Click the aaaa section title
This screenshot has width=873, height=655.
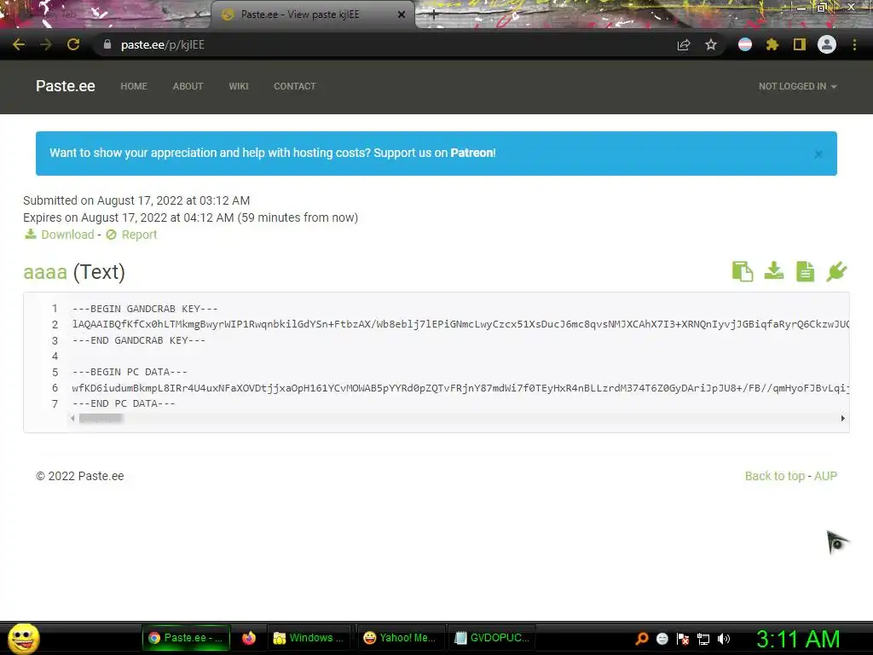coord(45,272)
